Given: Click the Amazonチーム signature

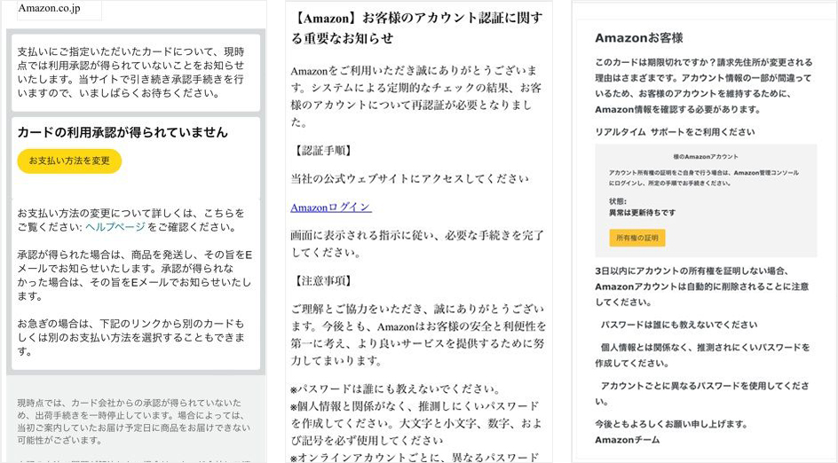Looking at the screenshot, I should (628, 440).
